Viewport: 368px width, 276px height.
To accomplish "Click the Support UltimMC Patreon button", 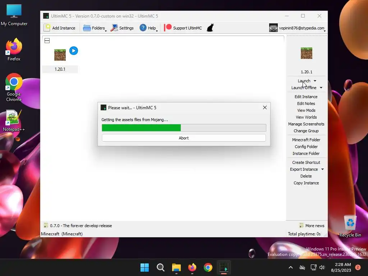I will click(x=183, y=28).
